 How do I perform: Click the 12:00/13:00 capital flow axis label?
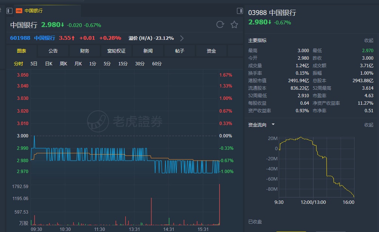tap(313, 202)
